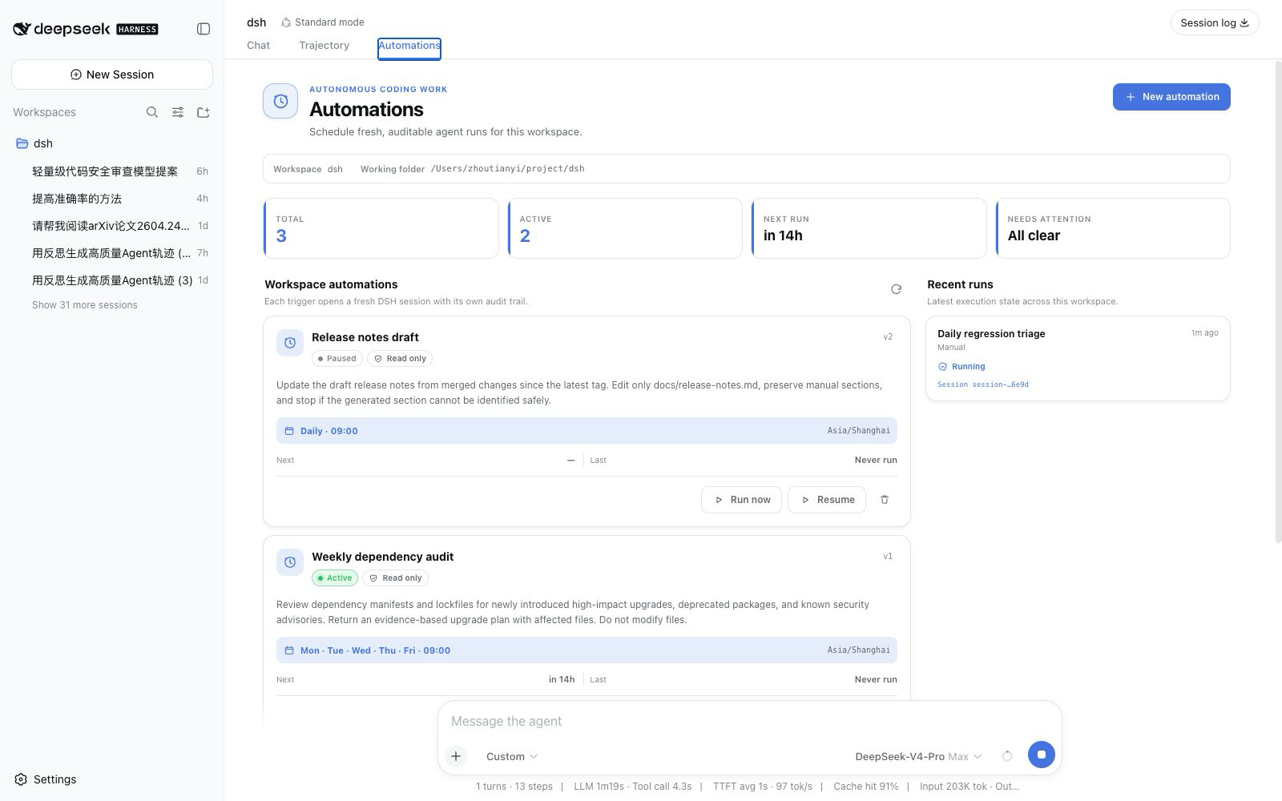This screenshot has width=1282, height=801.
Task: Click the Release notes draft clock icon
Action: tap(290, 343)
